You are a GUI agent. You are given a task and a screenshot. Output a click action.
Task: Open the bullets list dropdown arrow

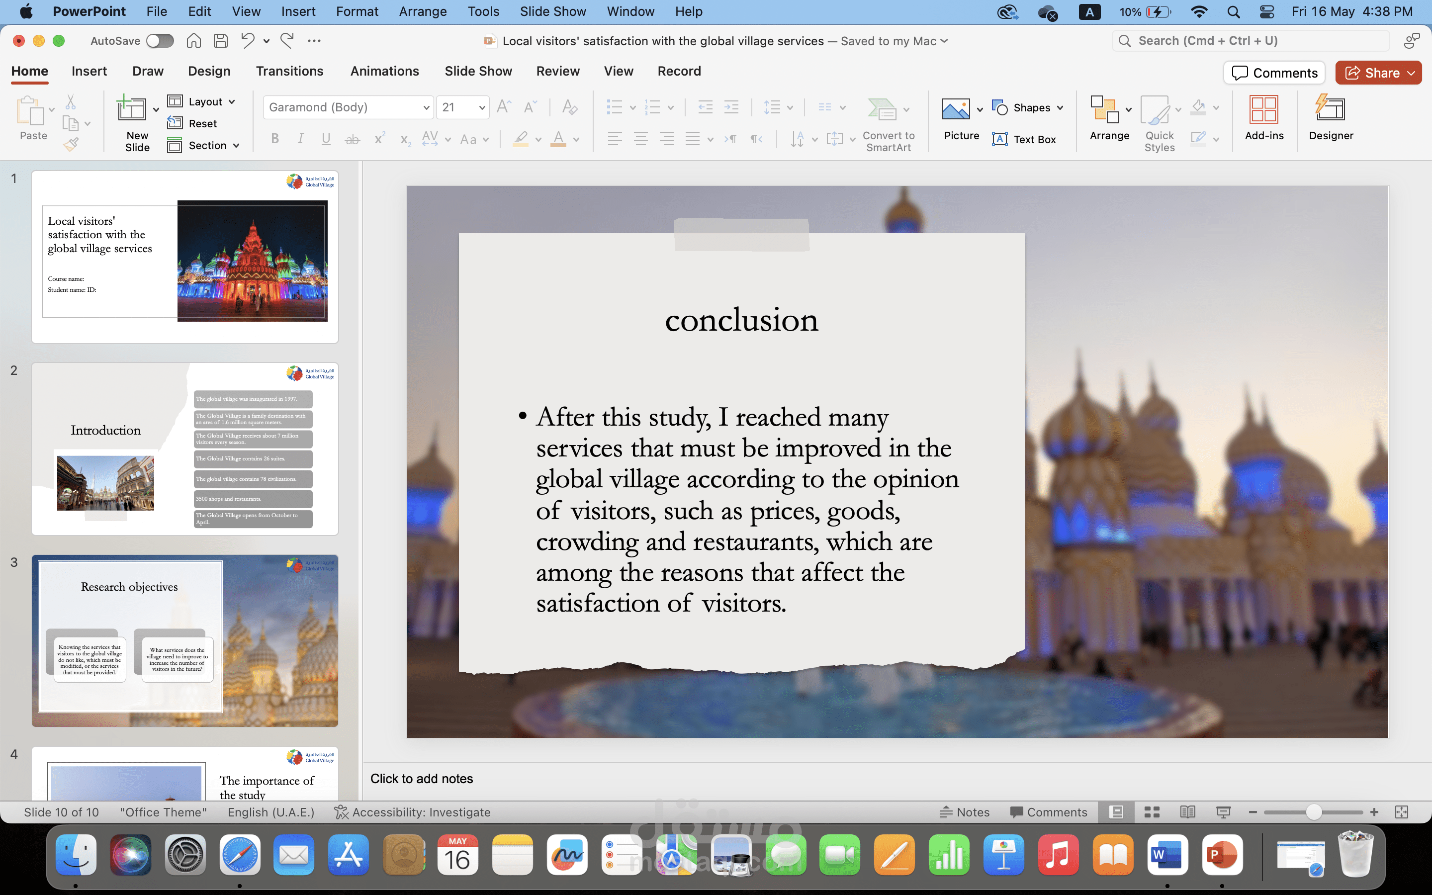(x=632, y=108)
